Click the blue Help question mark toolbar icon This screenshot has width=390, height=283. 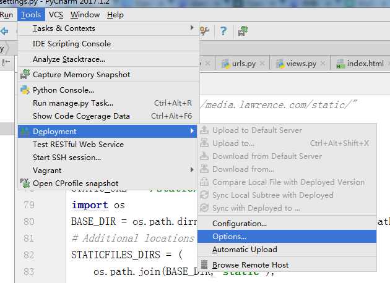click(x=223, y=31)
